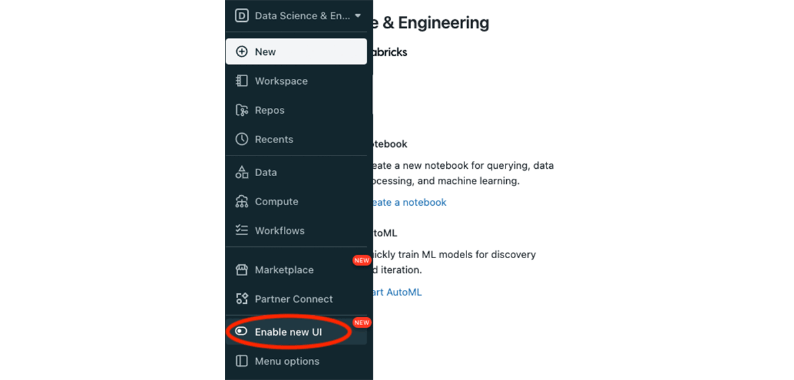Open Menu options entry text
The image size is (794, 380).
tap(287, 361)
